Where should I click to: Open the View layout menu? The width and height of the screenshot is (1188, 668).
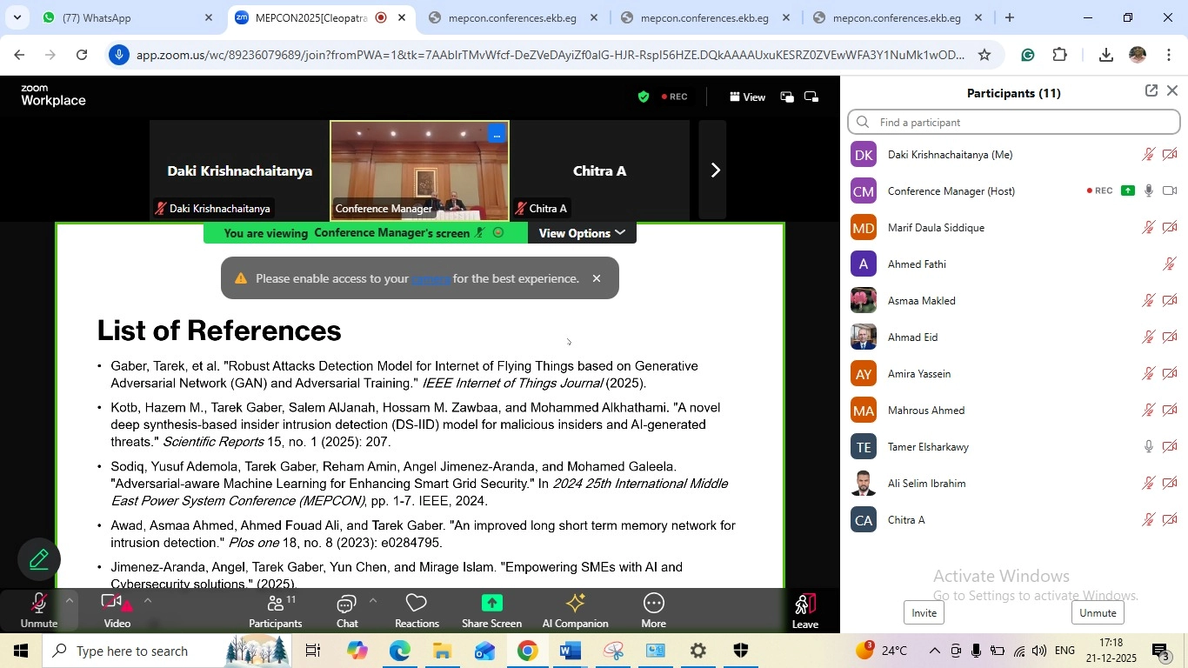748,97
